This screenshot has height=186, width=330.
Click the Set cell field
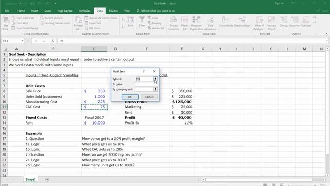pyautogui.click(x=144, y=79)
